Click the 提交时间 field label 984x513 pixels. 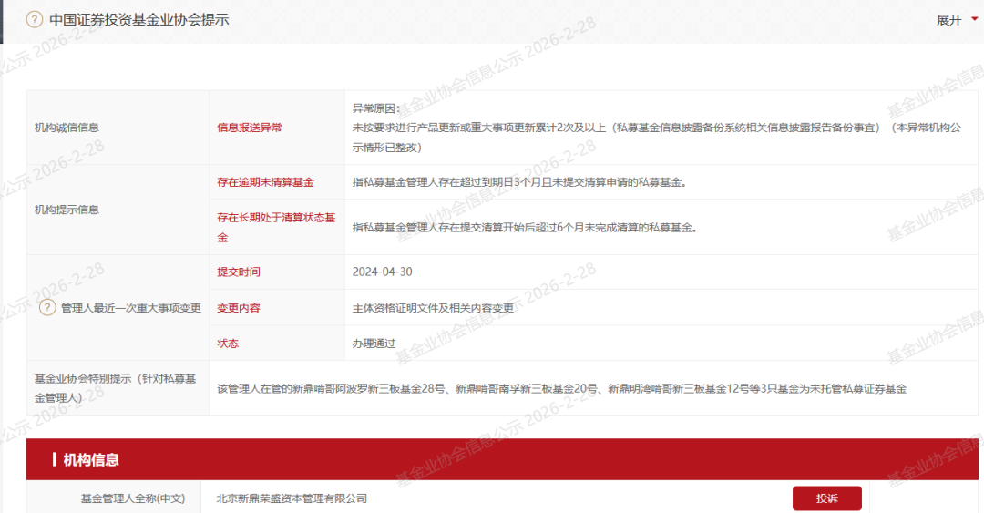(238, 272)
